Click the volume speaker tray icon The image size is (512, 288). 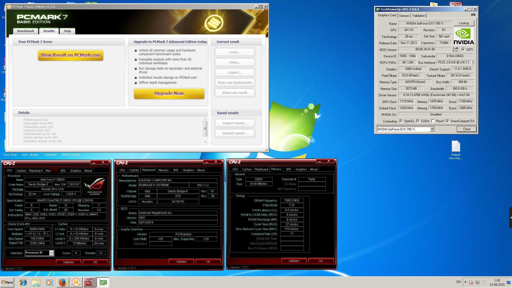[x=484, y=282]
